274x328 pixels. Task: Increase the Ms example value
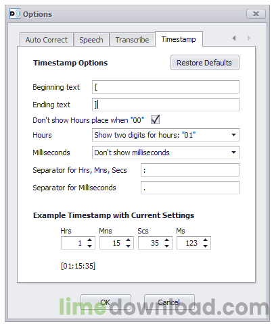click(205, 240)
